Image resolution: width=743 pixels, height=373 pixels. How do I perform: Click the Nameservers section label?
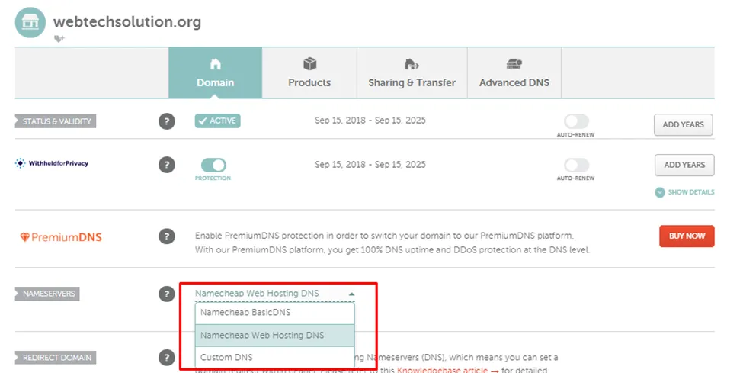[47, 294]
